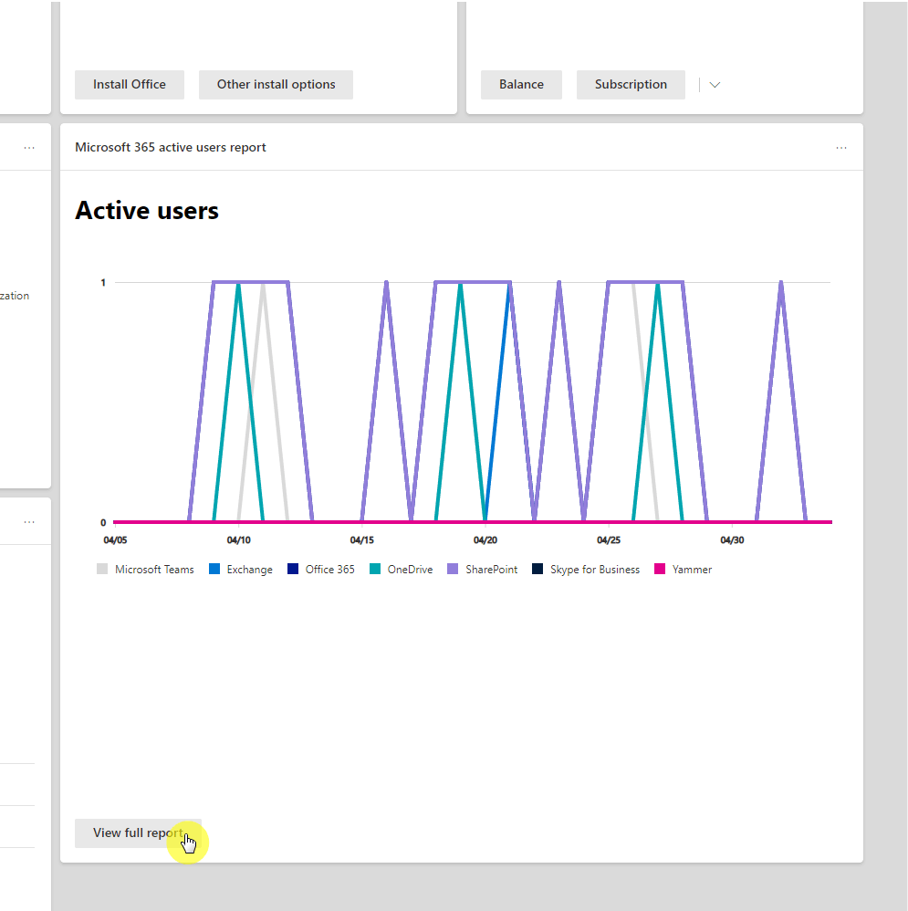Click the Skype for Business legend label
The image size is (908, 911).
pyautogui.click(x=595, y=570)
